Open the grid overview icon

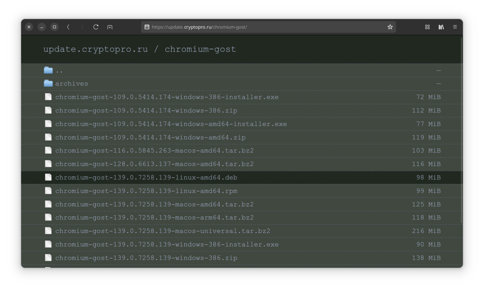pyautogui.click(x=427, y=27)
